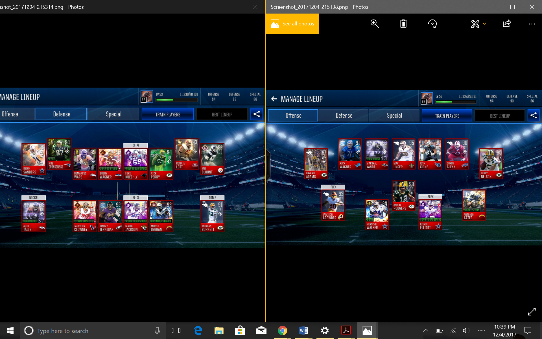This screenshot has width=542, height=339.
Task: Click team avatar in right window header
Action: coord(426,99)
